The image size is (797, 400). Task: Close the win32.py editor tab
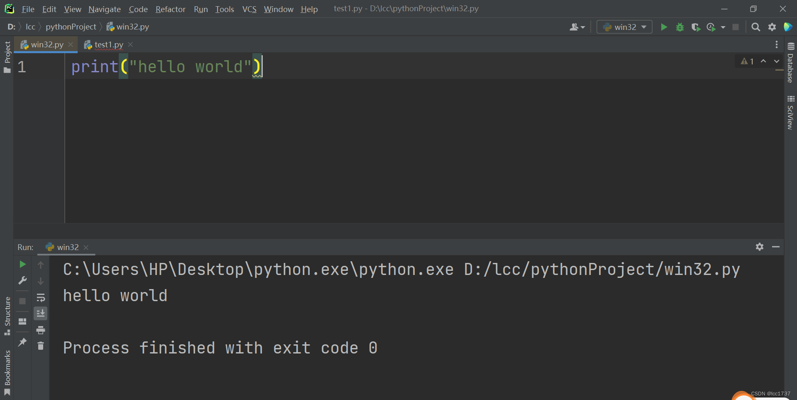coord(71,44)
